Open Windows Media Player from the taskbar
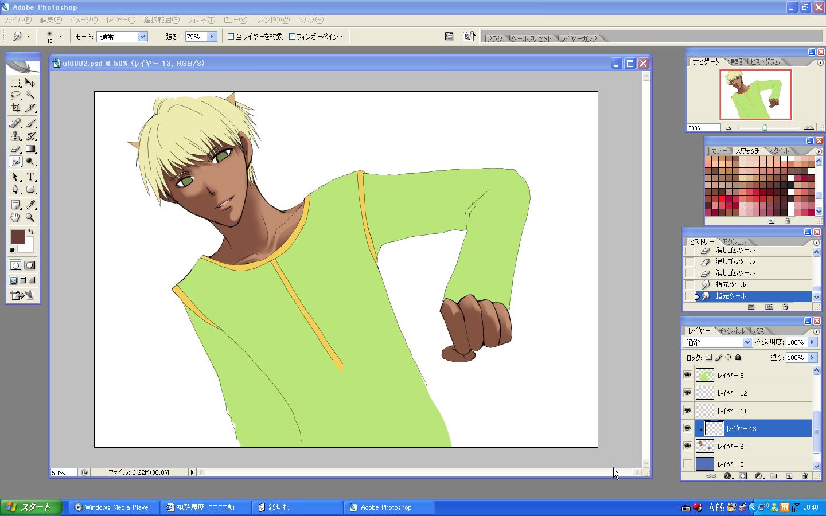This screenshot has height=516, width=826. point(112,507)
